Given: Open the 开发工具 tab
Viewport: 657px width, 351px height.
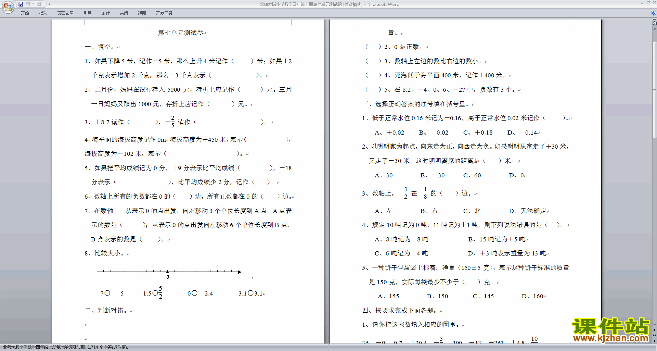Looking at the screenshot, I should 164,13.
